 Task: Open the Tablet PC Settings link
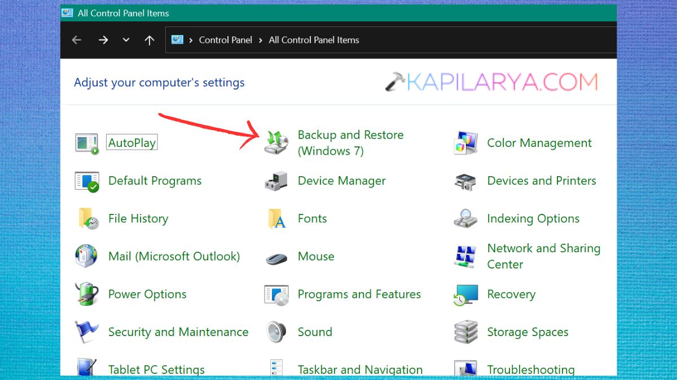pyautogui.click(x=156, y=369)
